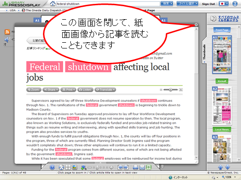Click the bottom toolbar Help icon
This screenshot has width=241, height=180.
coord(52,168)
